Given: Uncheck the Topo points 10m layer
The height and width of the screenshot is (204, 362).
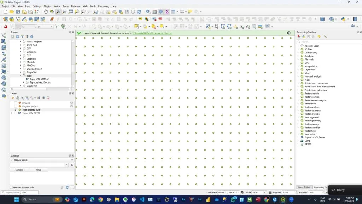Looking at the screenshot, I should [16, 110].
